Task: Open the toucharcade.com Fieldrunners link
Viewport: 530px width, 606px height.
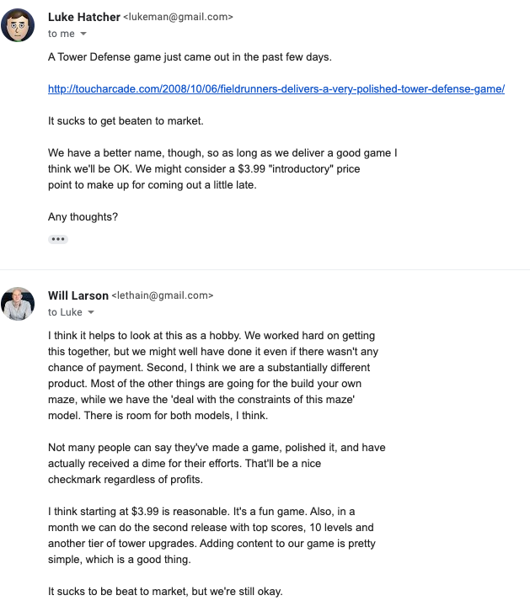Action: coord(276,88)
